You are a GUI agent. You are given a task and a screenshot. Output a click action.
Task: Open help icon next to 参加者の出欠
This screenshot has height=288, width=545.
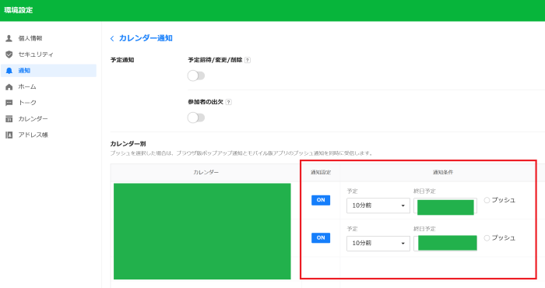228,102
